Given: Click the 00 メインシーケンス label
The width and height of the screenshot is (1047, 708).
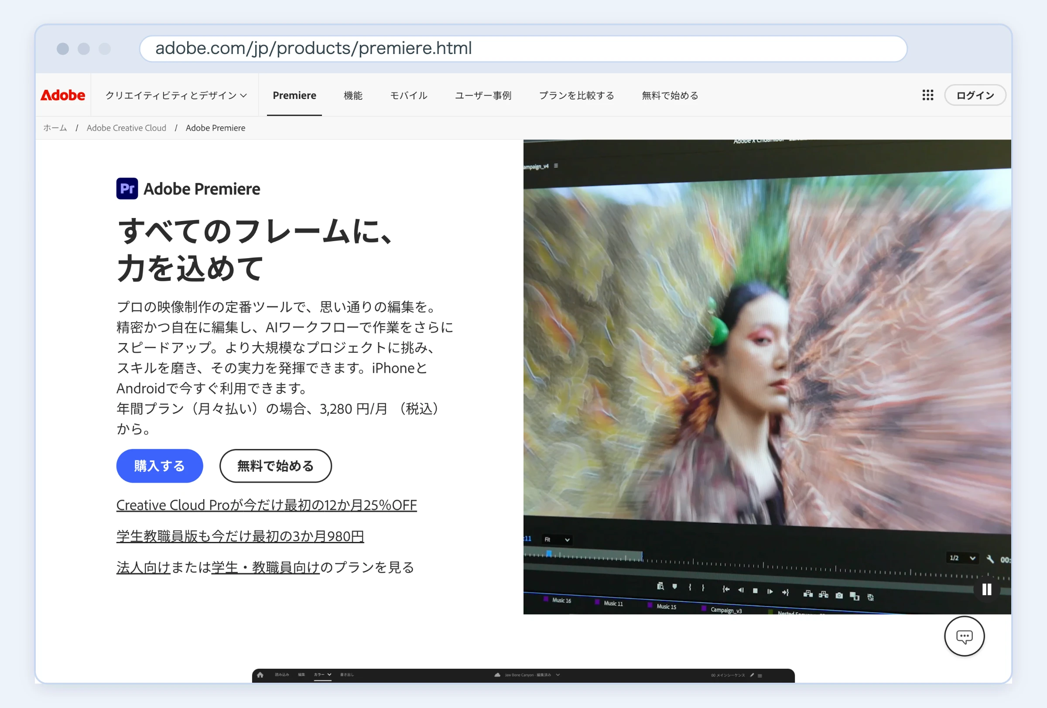Looking at the screenshot, I should (x=728, y=675).
